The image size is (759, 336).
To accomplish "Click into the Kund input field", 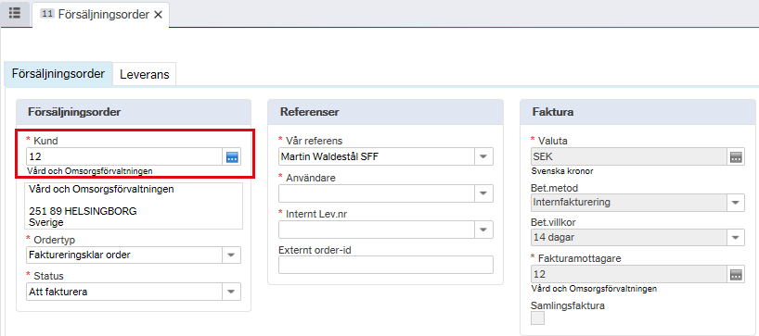I will pos(124,156).
